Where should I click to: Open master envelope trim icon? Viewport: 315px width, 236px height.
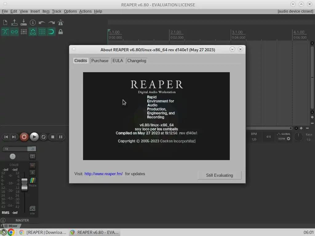click(32, 209)
